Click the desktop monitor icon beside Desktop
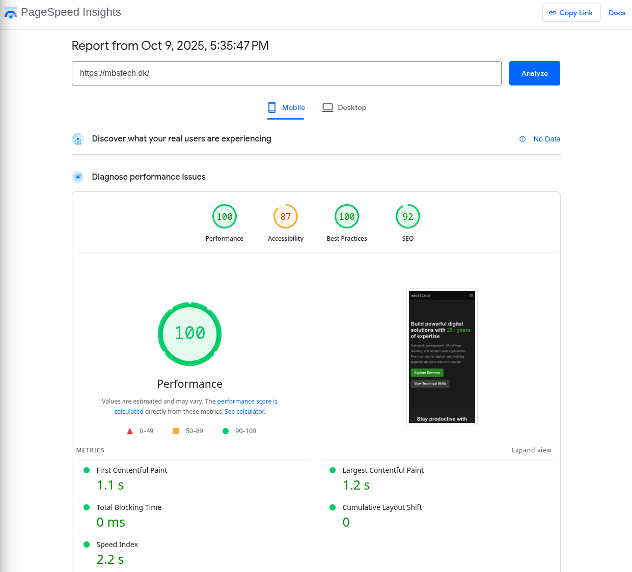The width and height of the screenshot is (632, 572). tap(327, 107)
